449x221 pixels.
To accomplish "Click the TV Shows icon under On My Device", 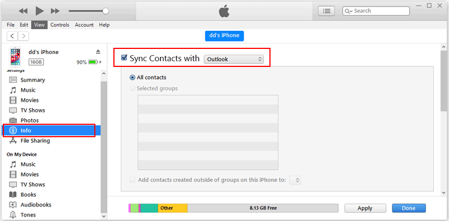I will pyautogui.click(x=13, y=184).
